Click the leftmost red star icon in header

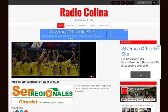(113, 3)
